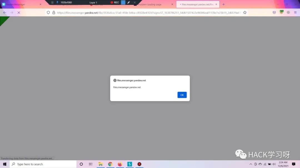300x168 pixels.
Task: Click the status bar Transferring data text
Action: [x=27, y=158]
